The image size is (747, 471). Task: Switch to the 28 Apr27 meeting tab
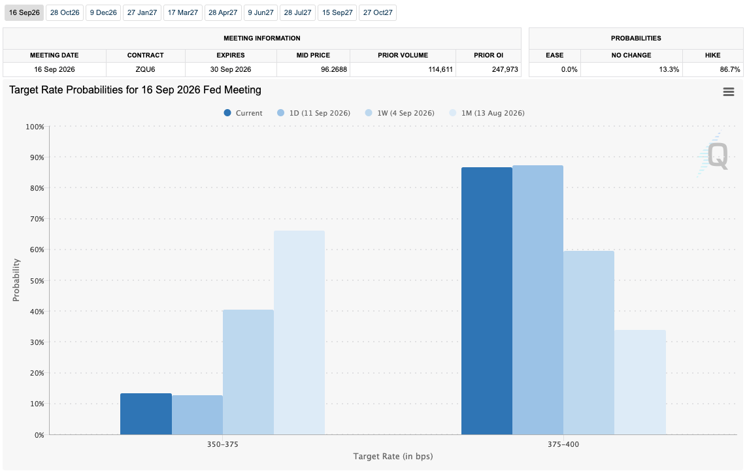pos(223,13)
